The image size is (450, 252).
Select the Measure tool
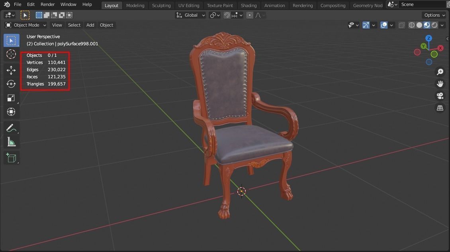coord(11,142)
